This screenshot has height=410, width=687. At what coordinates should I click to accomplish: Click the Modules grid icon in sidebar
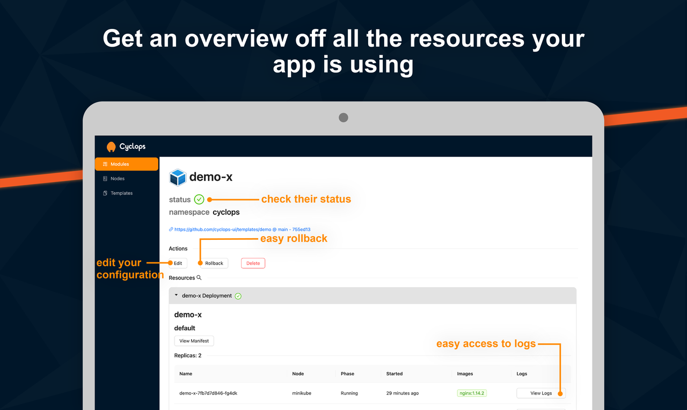tap(105, 164)
